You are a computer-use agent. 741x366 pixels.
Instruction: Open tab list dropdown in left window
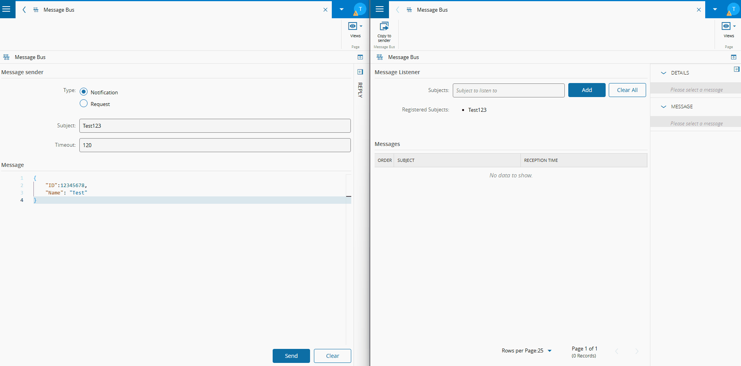[x=341, y=9]
